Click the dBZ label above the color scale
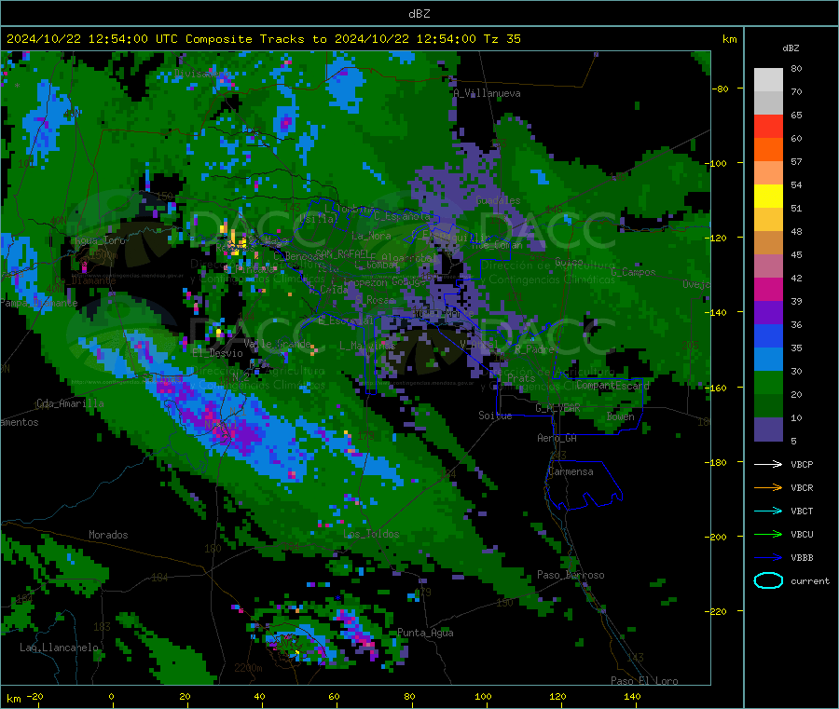839x709 pixels. [x=791, y=48]
